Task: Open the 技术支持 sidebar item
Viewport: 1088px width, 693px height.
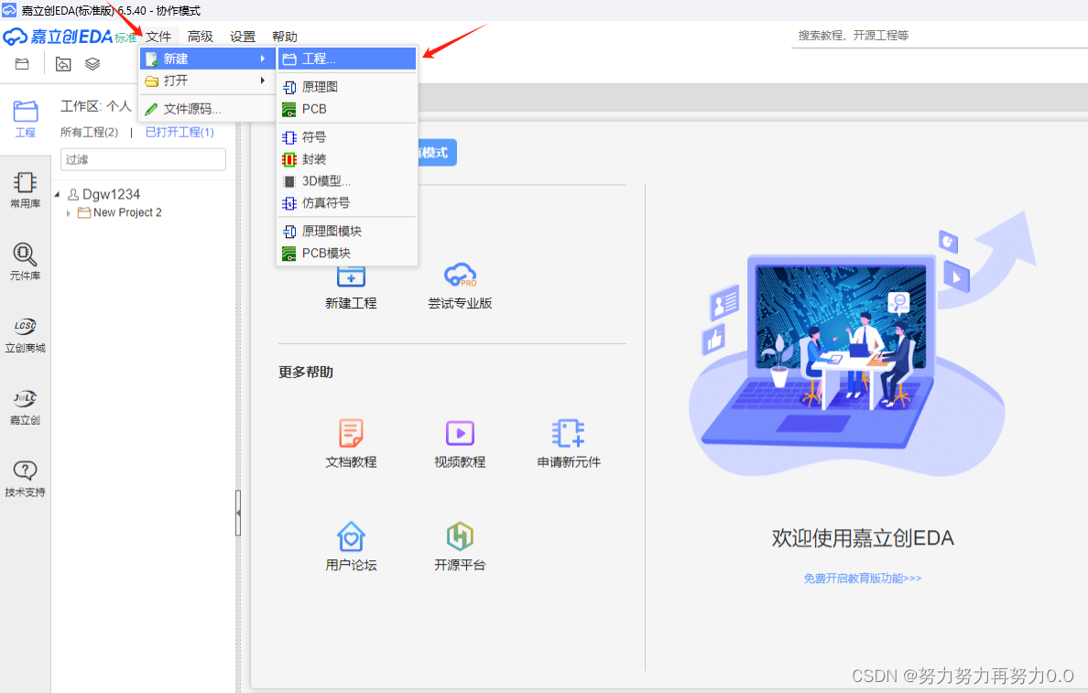Action: 25,479
